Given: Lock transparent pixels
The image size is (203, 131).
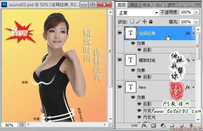Looking at the screenshot, I should pyautogui.click(x=132, y=21).
